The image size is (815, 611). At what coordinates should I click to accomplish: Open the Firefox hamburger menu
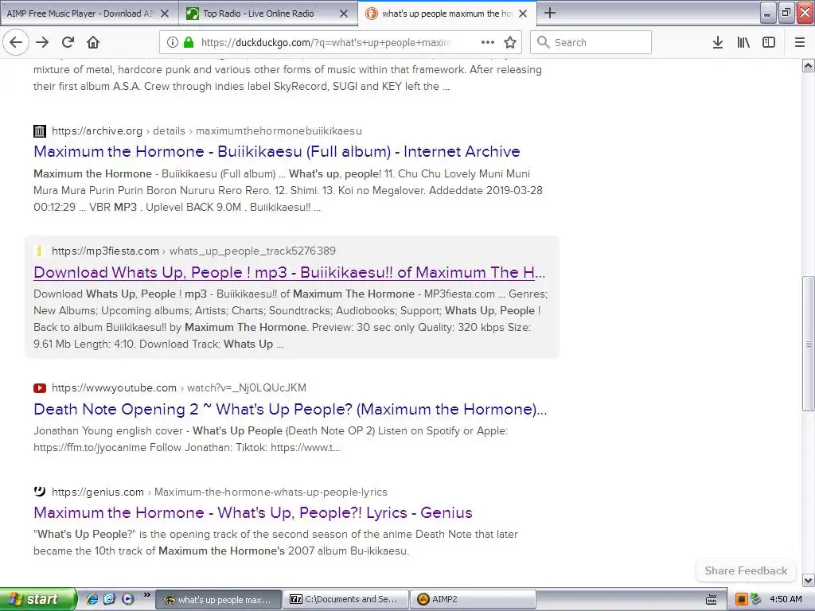pyautogui.click(x=800, y=43)
